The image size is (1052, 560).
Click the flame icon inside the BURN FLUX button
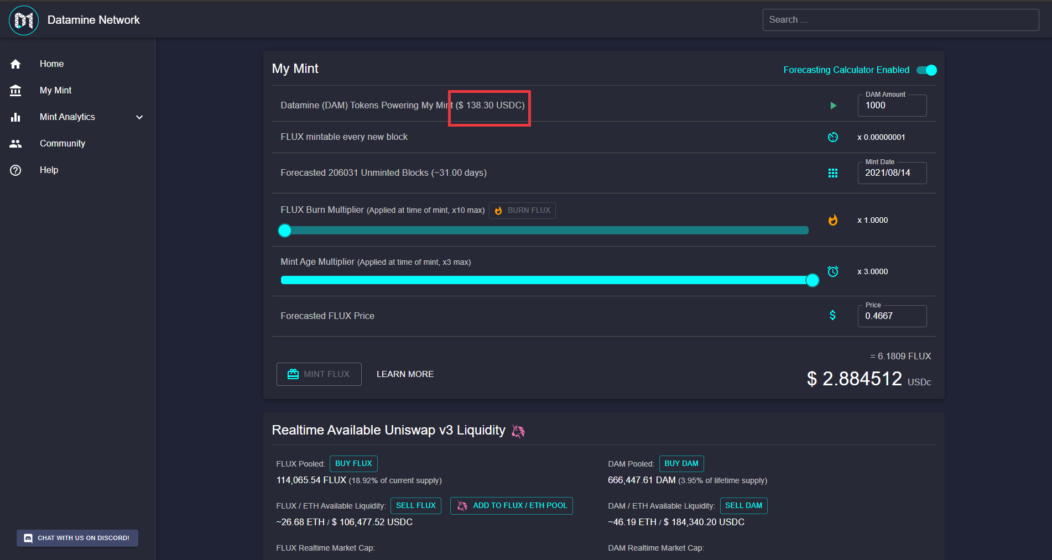tap(498, 211)
